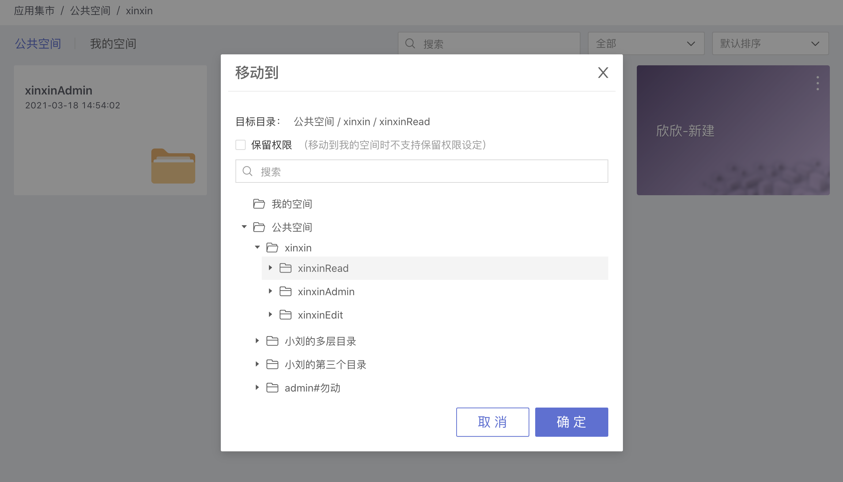Screen dimensions: 843x482
Task: Open the 默认排序 sort dropdown
Action: coord(770,43)
